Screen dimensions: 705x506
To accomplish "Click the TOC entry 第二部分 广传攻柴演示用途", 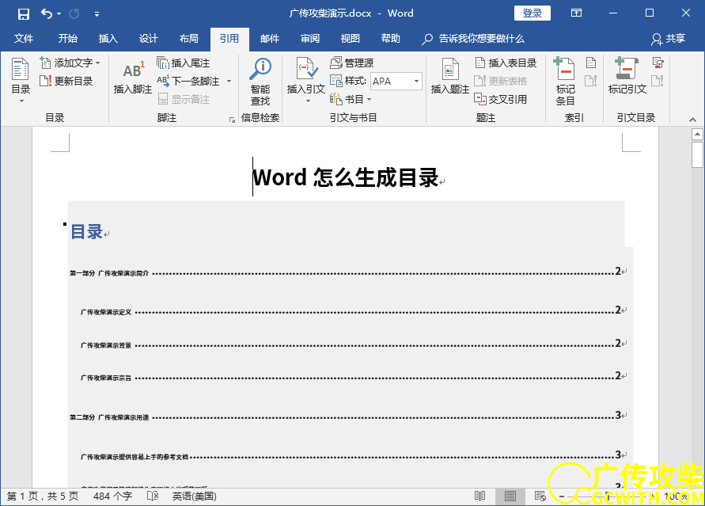I will pos(109,417).
